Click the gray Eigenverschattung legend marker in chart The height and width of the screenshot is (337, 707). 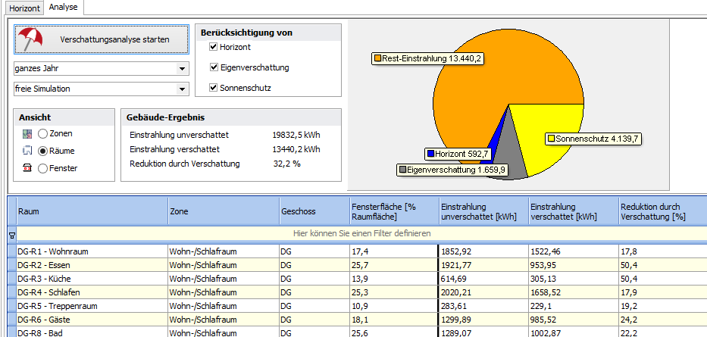click(404, 170)
